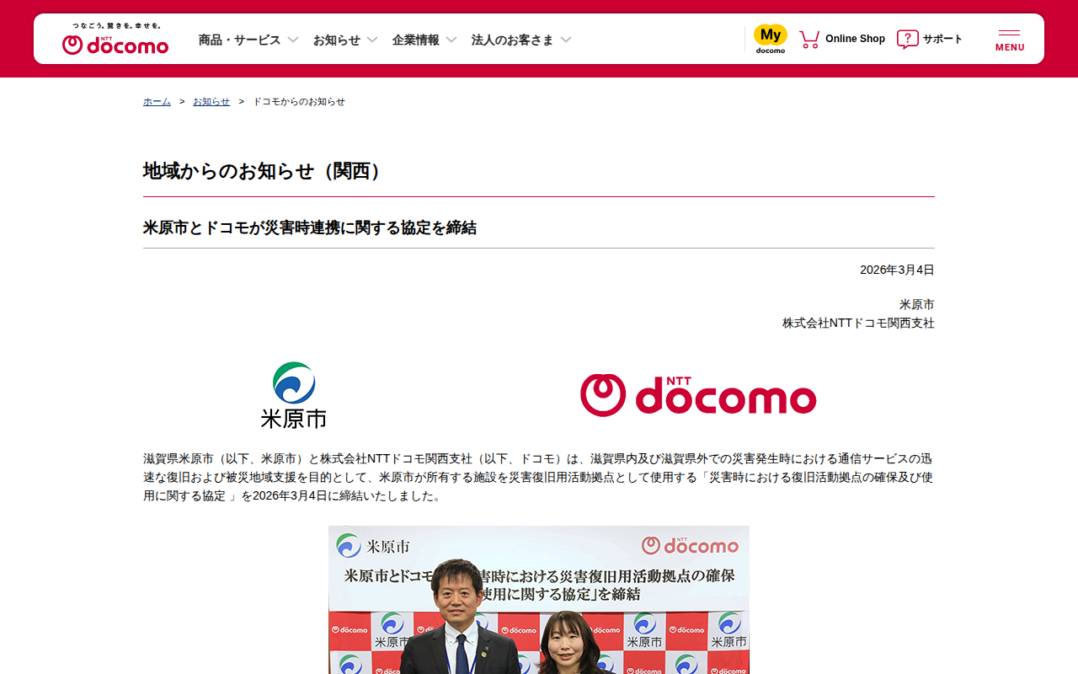Open the Online Shop cart icon
The width and height of the screenshot is (1078, 674).
click(x=809, y=39)
